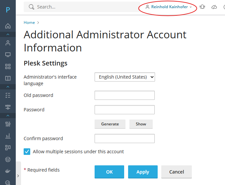The width and height of the screenshot is (225, 185).
Task: Expand the collapsed sidebar with the arrow
Action: coord(18,176)
